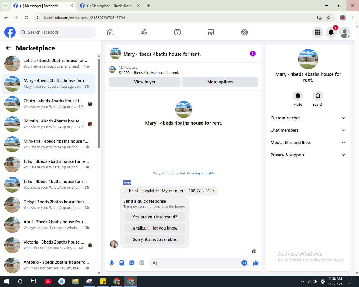Record a voice clip with microphone icon

[112, 263]
